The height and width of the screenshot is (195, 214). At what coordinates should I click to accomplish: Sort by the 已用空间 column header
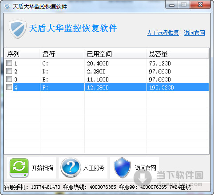[x=115, y=54]
